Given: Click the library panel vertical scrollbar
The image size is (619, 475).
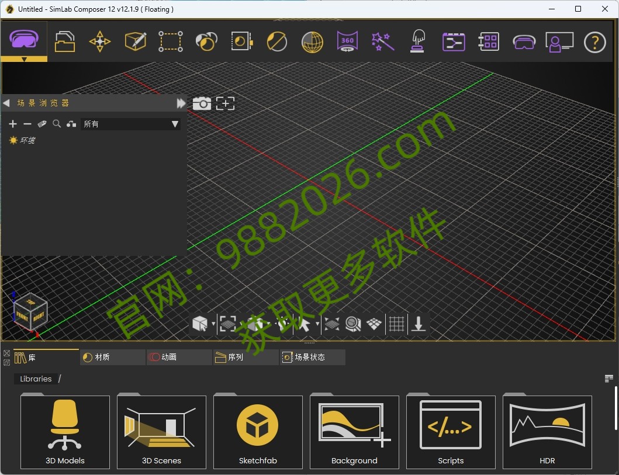Looking at the screenshot, I should pyautogui.click(x=615, y=408).
